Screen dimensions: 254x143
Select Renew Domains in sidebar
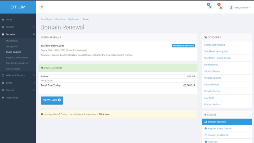[x=13, y=52]
